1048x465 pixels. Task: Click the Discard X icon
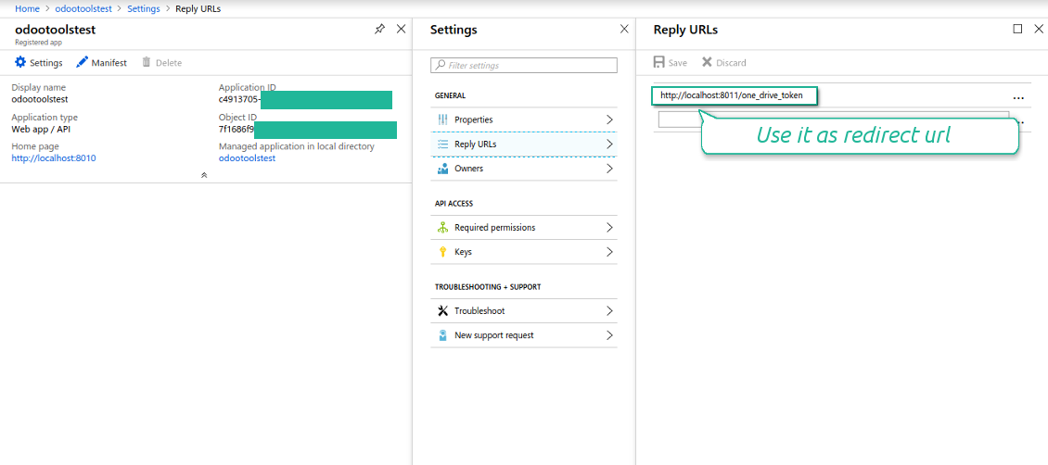pos(707,62)
